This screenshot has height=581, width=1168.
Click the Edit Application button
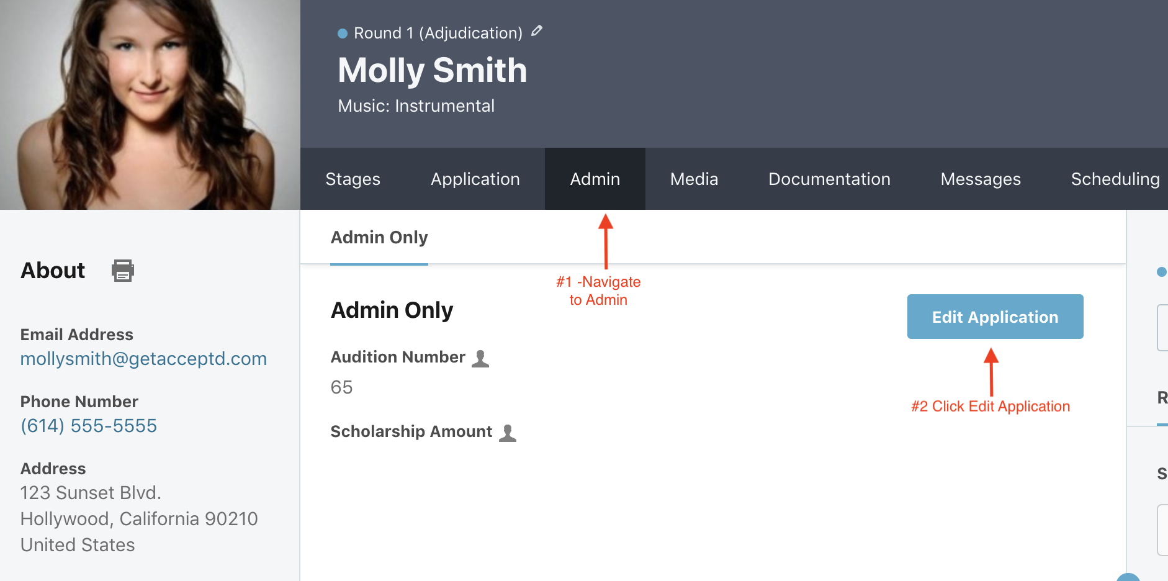click(995, 317)
